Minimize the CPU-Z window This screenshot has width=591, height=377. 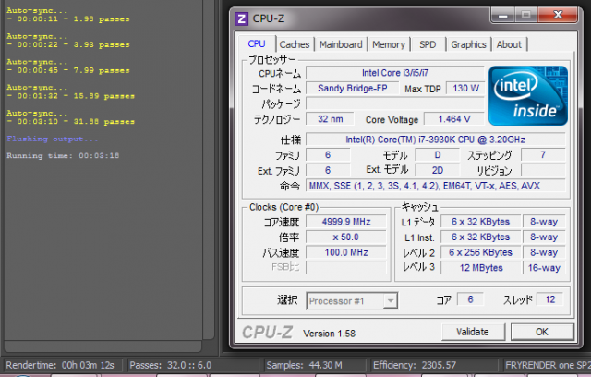502,15
